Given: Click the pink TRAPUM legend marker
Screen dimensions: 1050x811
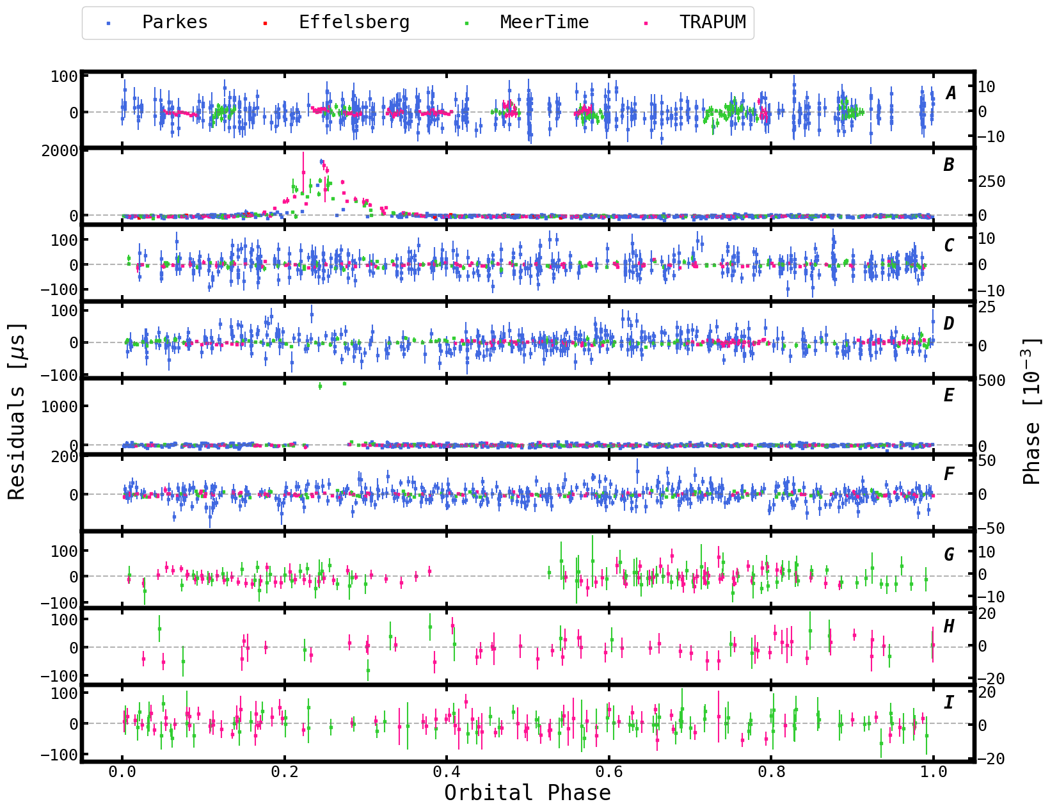Looking at the screenshot, I should coord(646,23).
